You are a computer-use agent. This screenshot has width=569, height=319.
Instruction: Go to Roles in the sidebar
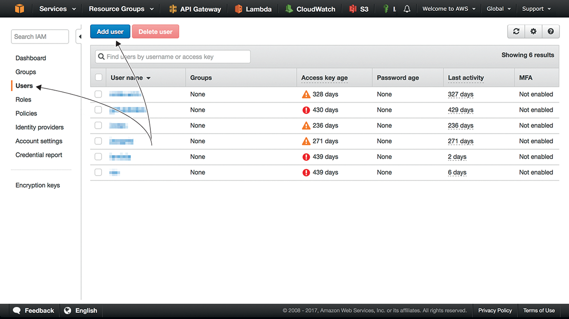coord(23,100)
